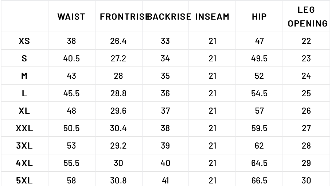Select the L size row label
Screen dimensions: 331x186
click(x=24, y=93)
